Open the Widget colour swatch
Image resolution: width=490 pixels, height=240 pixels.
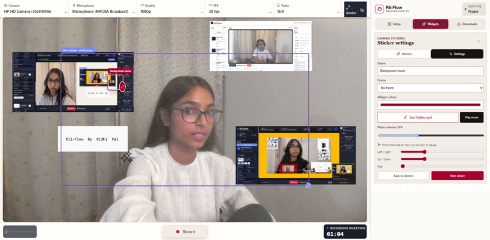pos(430,105)
